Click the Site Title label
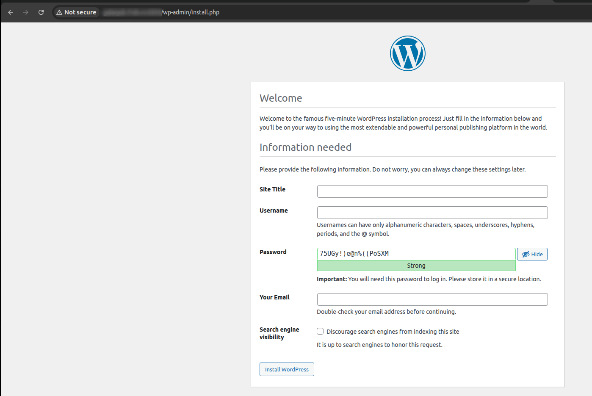The image size is (592, 396). (x=272, y=189)
